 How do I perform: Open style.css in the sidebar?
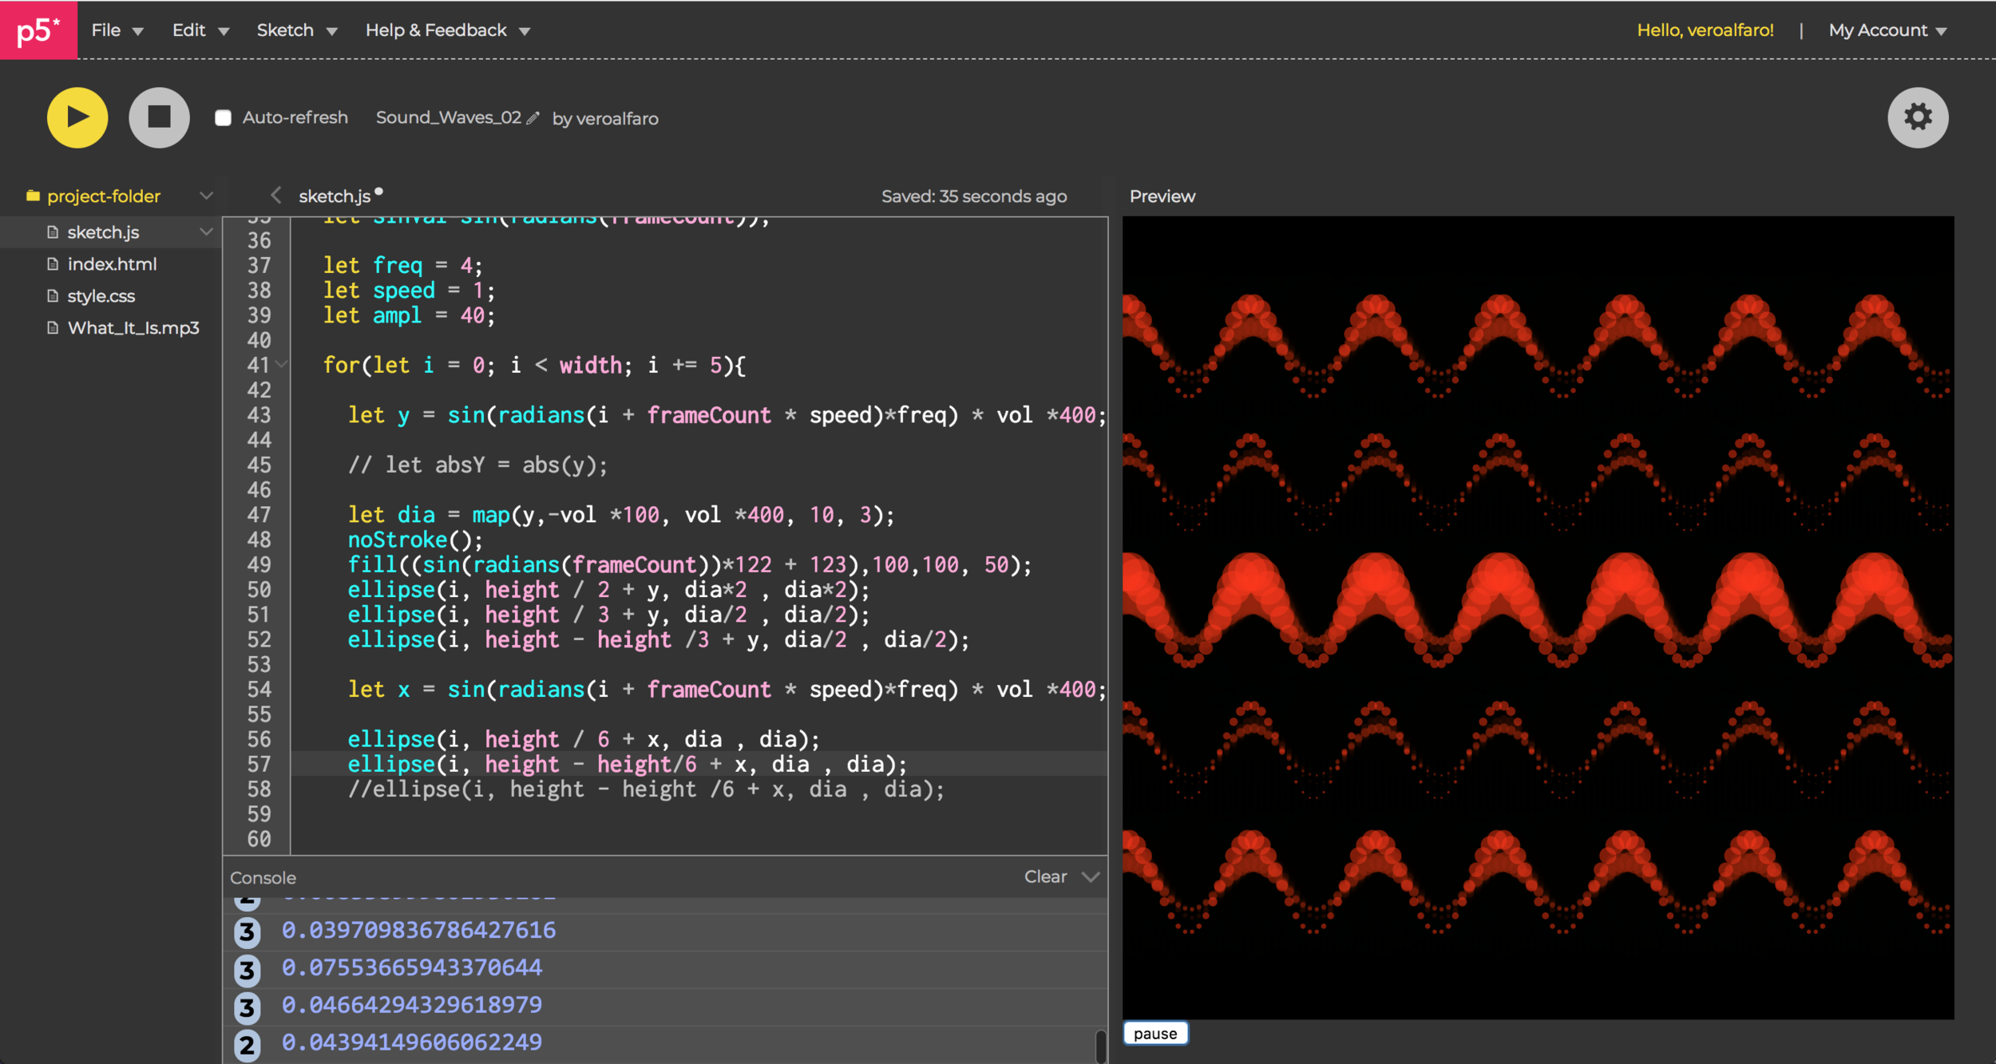101,296
